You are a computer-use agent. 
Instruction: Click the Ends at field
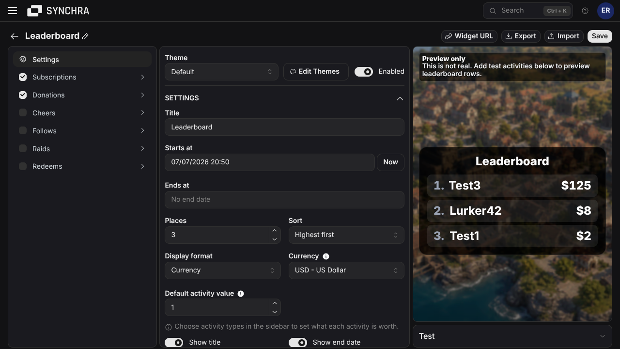[284, 200]
